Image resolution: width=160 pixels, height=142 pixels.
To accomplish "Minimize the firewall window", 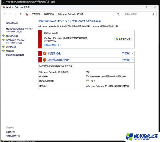I will coord(140,7).
